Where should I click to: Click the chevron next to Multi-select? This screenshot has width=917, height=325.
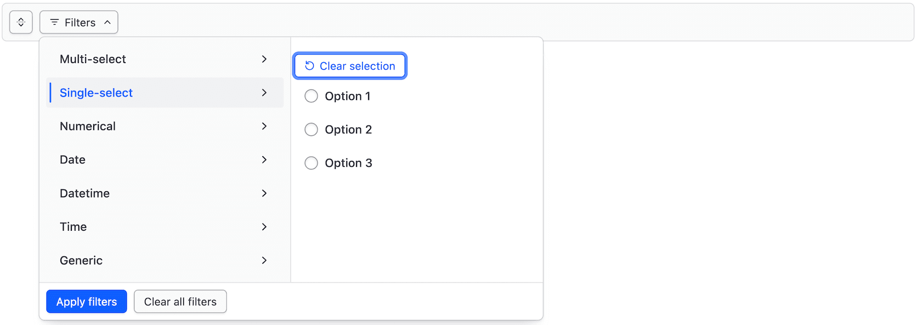point(265,59)
